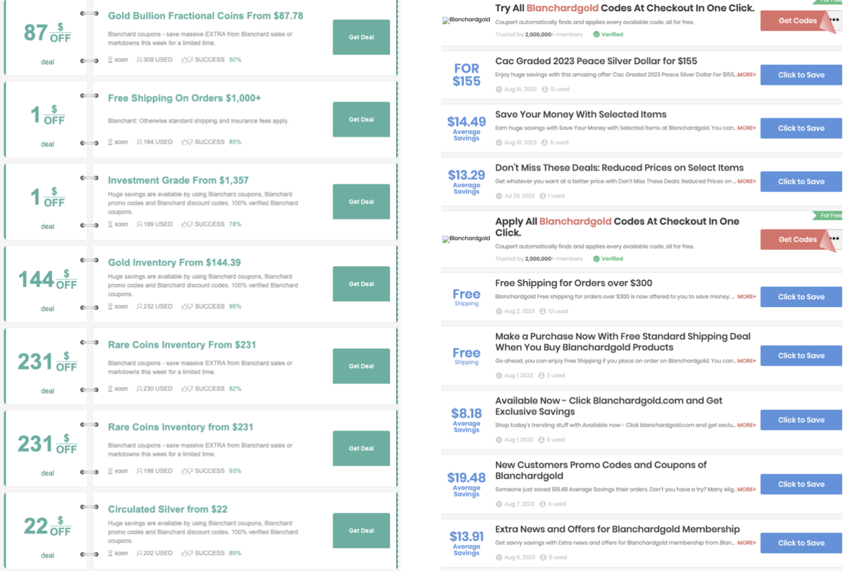Click to Save Extra News and Offers Membership
This screenshot has width=854, height=575.
tap(801, 543)
